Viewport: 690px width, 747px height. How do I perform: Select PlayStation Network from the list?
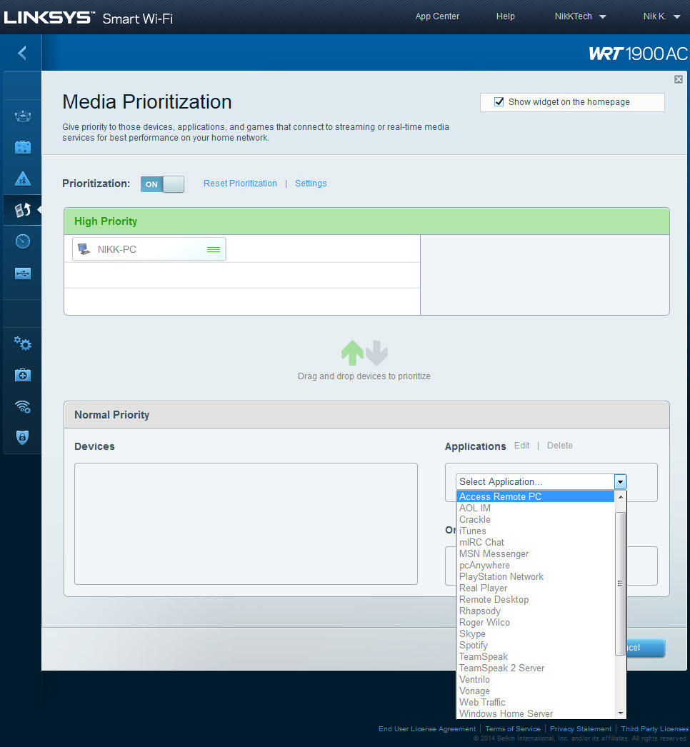point(535,576)
